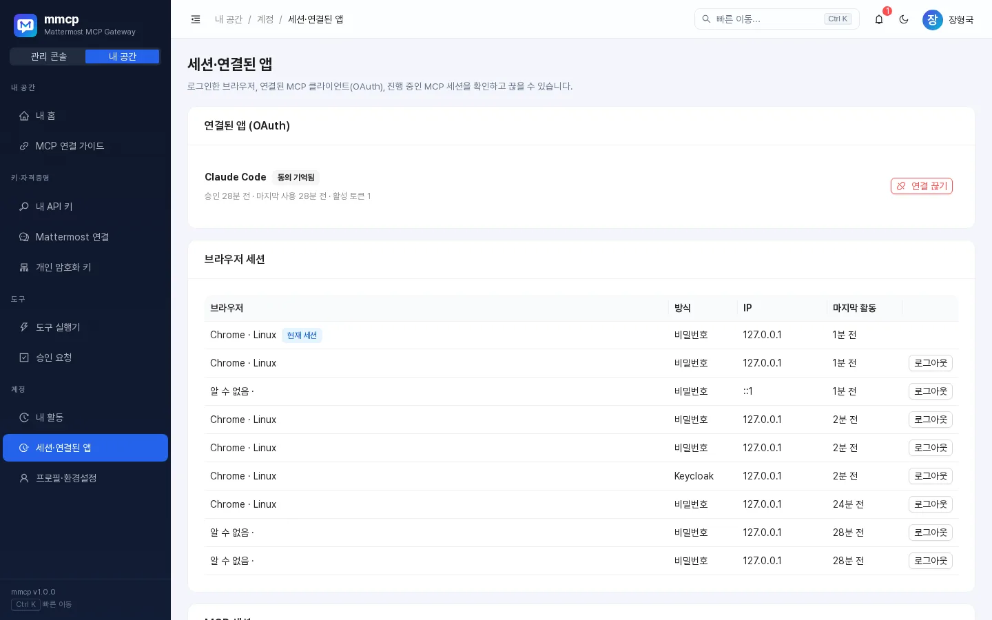Click the 동의 기억됨 badge
Image resolution: width=992 pixels, height=620 pixels.
point(296,177)
